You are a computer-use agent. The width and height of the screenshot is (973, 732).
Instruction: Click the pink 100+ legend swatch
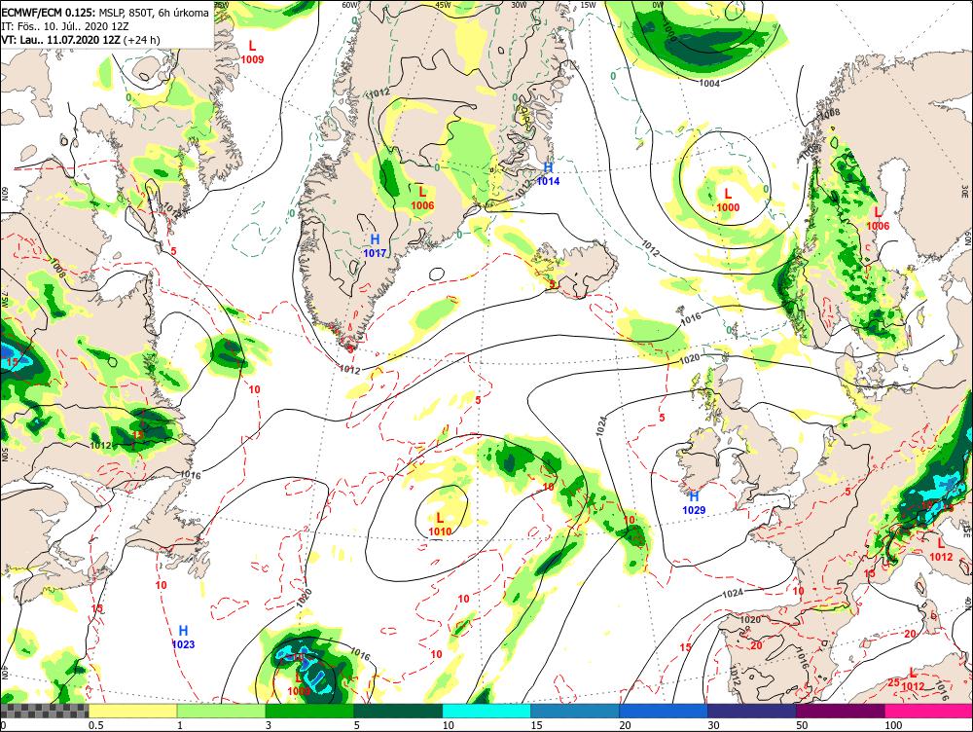(x=929, y=711)
